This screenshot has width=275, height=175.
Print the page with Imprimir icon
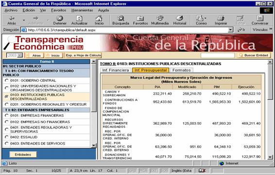221,18
